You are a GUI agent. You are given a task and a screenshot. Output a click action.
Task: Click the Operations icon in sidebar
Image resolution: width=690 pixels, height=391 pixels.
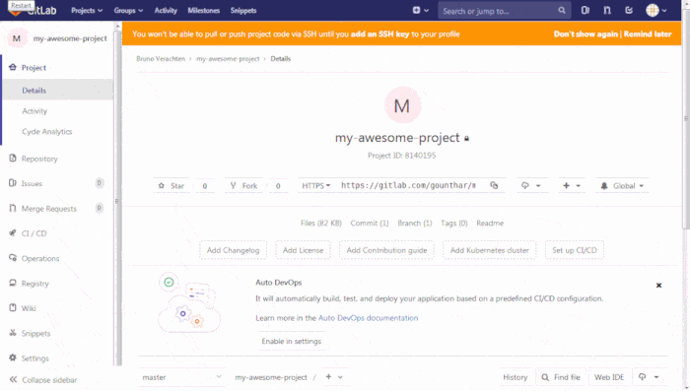(13, 258)
